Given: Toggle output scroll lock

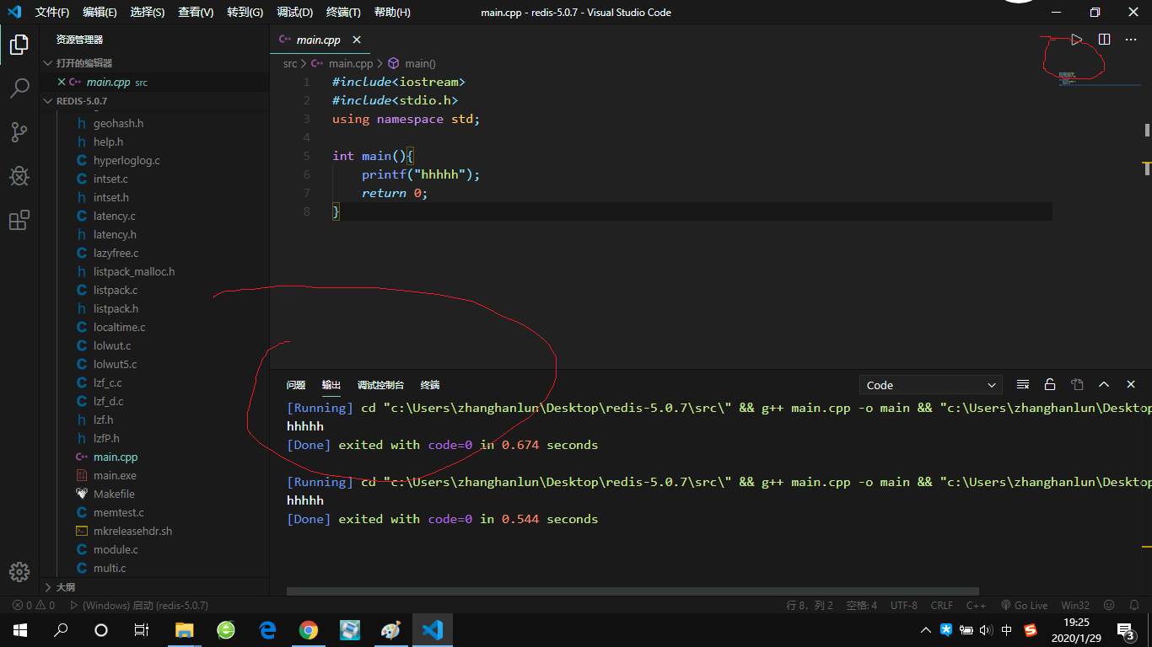Looking at the screenshot, I should click(x=1050, y=385).
